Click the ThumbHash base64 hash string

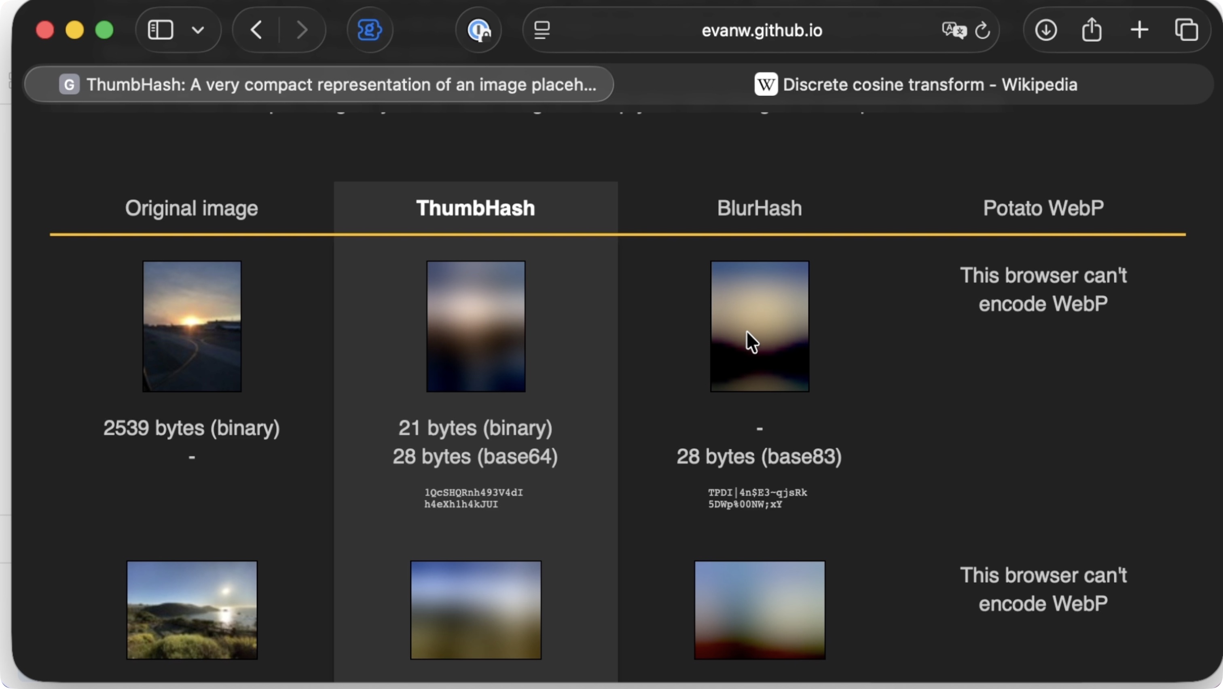473,498
